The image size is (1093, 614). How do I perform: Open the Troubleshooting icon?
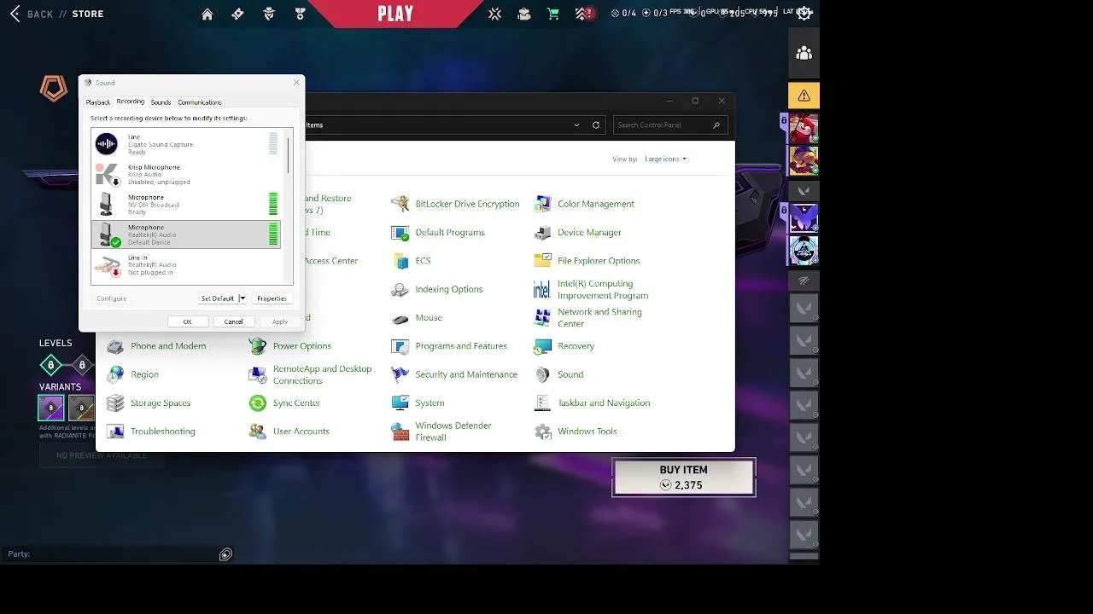pyautogui.click(x=115, y=432)
